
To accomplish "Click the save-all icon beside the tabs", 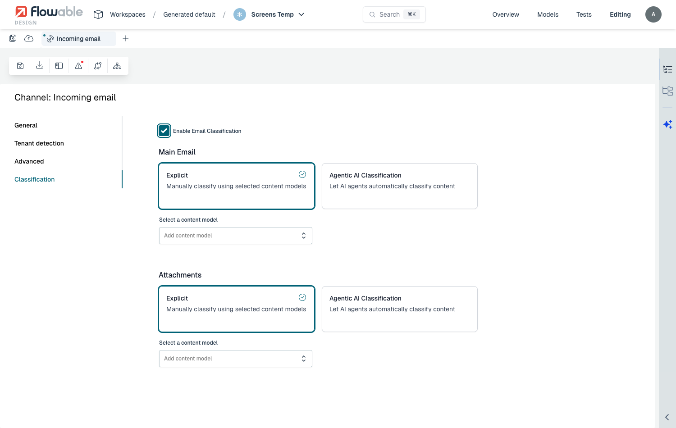I will click(13, 38).
